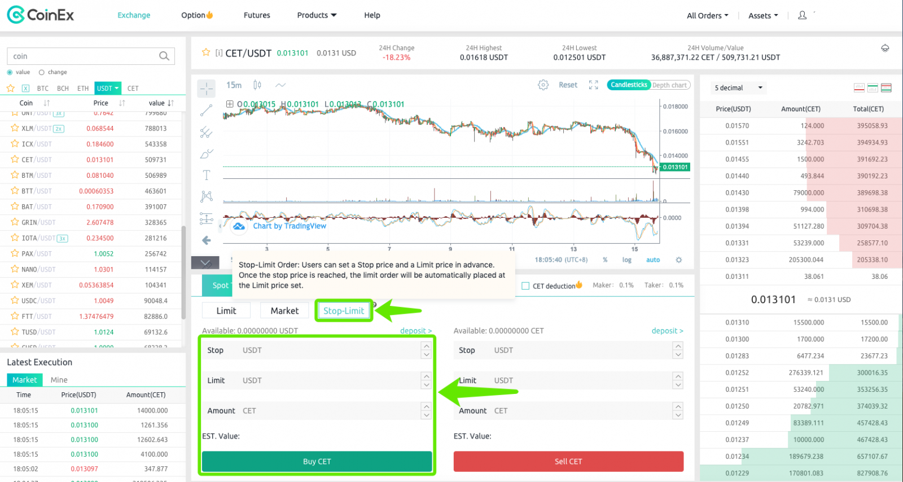903x482 pixels.
Task: Select the text annotation tool
Action: [x=207, y=175]
